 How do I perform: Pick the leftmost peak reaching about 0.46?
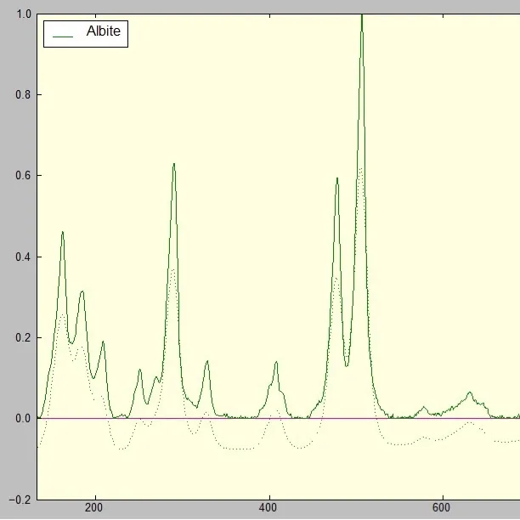[x=62, y=233]
